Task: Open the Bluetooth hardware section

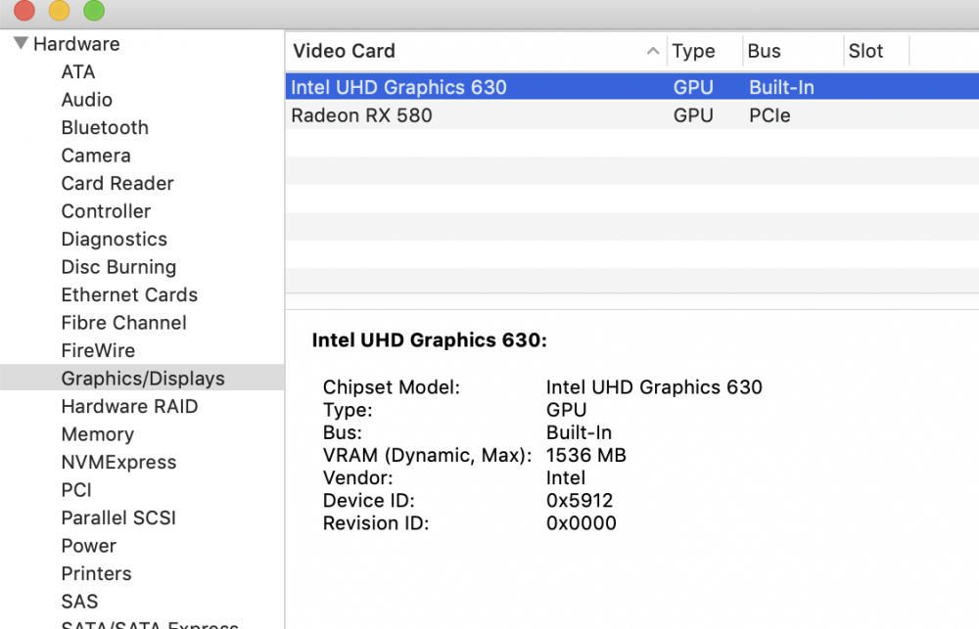Action: click(105, 128)
